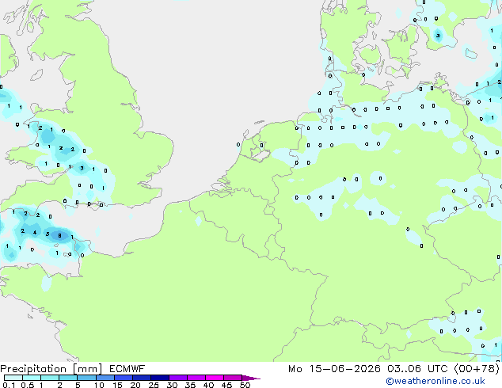Screen dimensions: 502x388
Task: Click the legend value '20'
Action: pos(135,385)
